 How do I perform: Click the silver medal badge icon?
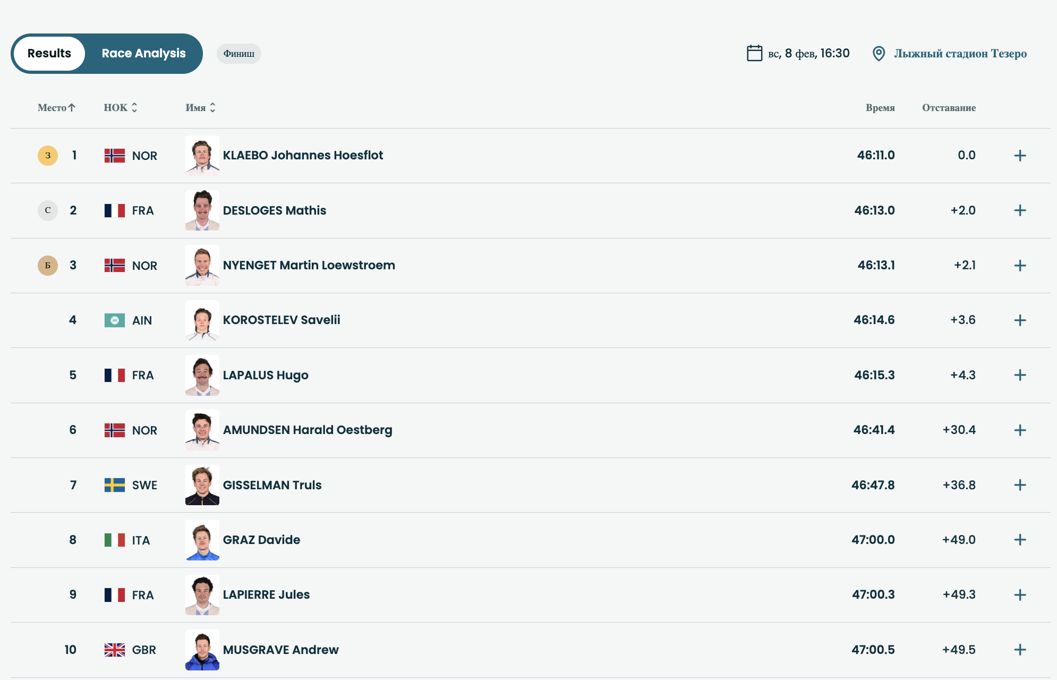pos(48,210)
